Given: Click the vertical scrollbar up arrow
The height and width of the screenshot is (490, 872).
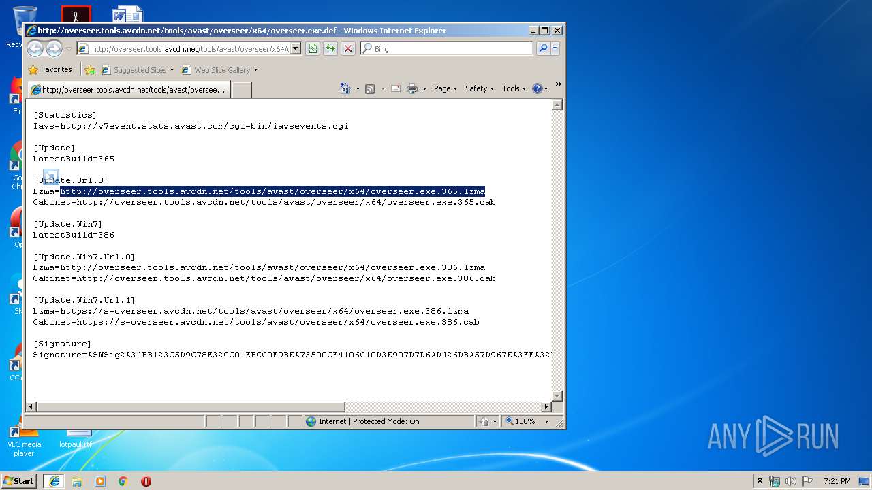Looking at the screenshot, I should pyautogui.click(x=557, y=105).
